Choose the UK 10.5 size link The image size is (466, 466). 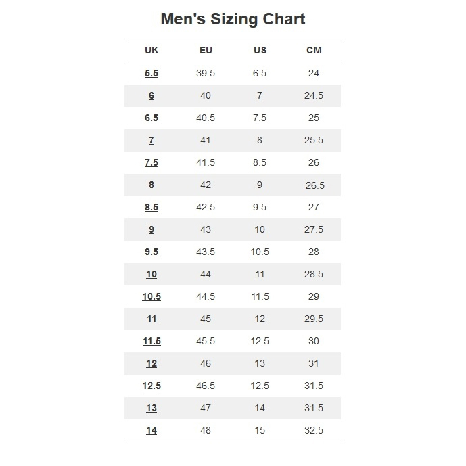152,296
